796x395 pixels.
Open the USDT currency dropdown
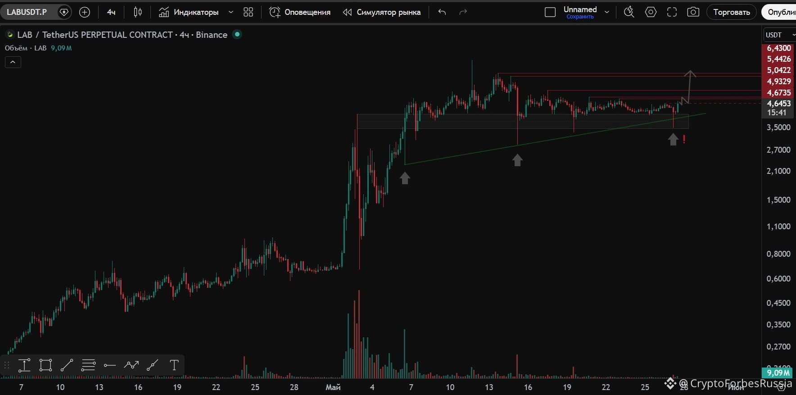click(780, 35)
